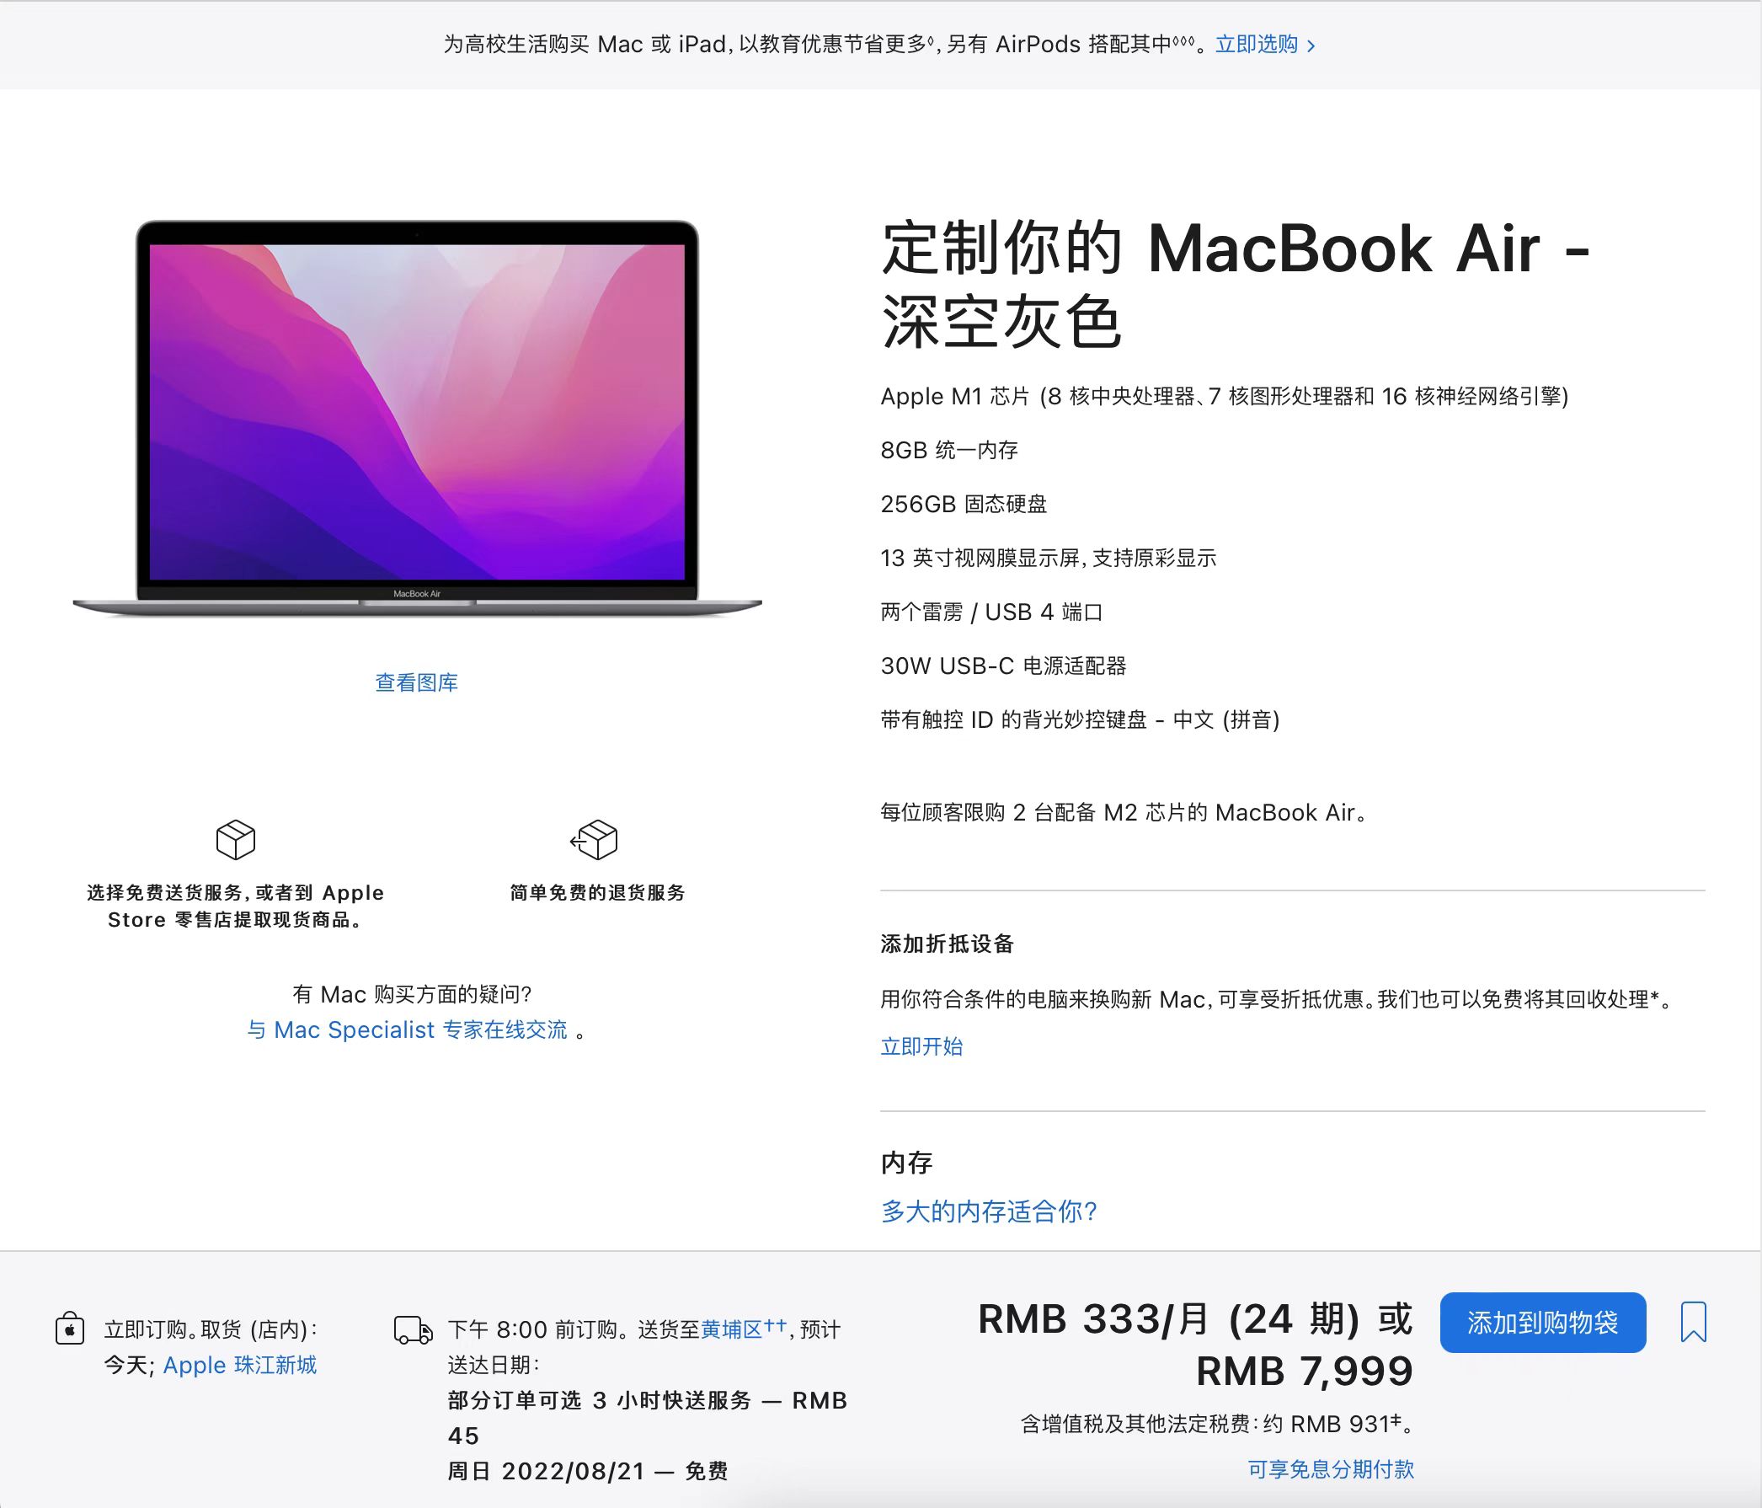Viewport: 1762px width, 1508px height.
Task: Click the 8GB 统一内存 spec
Action: 950,450
